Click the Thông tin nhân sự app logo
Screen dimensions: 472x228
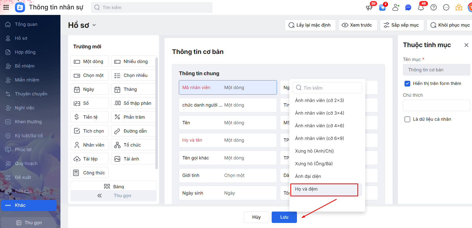click(x=20, y=7)
